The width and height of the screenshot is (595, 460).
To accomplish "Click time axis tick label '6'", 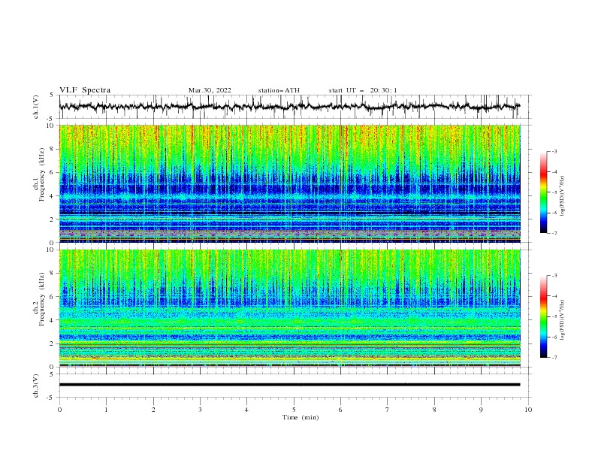I will coord(341,410).
